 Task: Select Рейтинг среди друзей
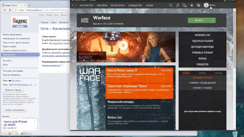tap(202, 83)
